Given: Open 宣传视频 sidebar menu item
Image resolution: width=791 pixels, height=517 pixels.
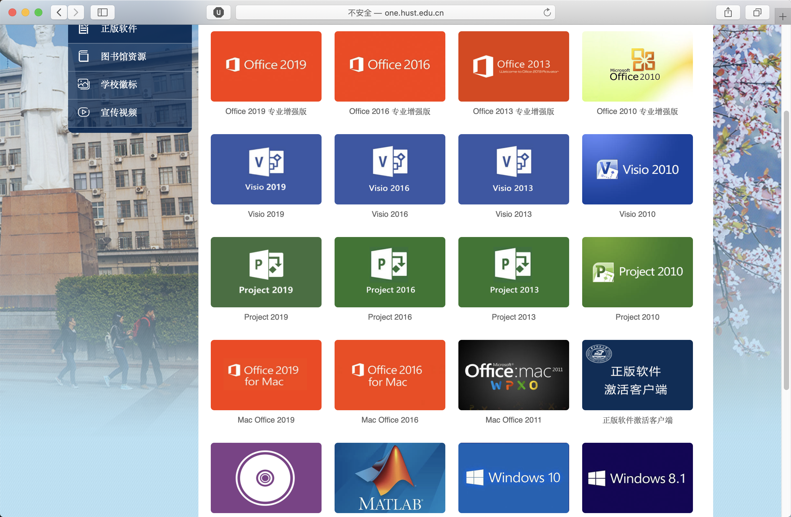Looking at the screenshot, I should click(119, 112).
